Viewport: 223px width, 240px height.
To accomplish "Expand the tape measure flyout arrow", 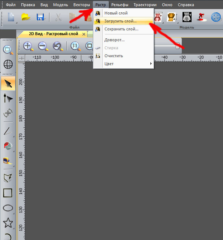I will pos(14,166).
